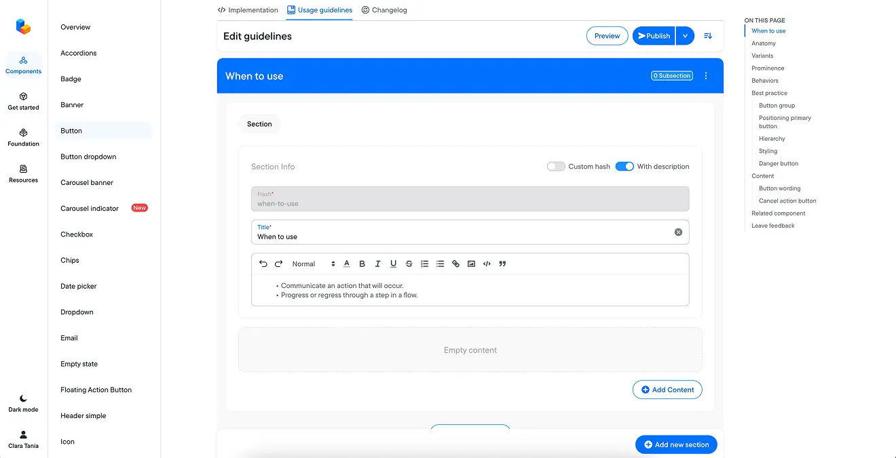
Task: Open the When to use options menu
Action: [706, 76]
